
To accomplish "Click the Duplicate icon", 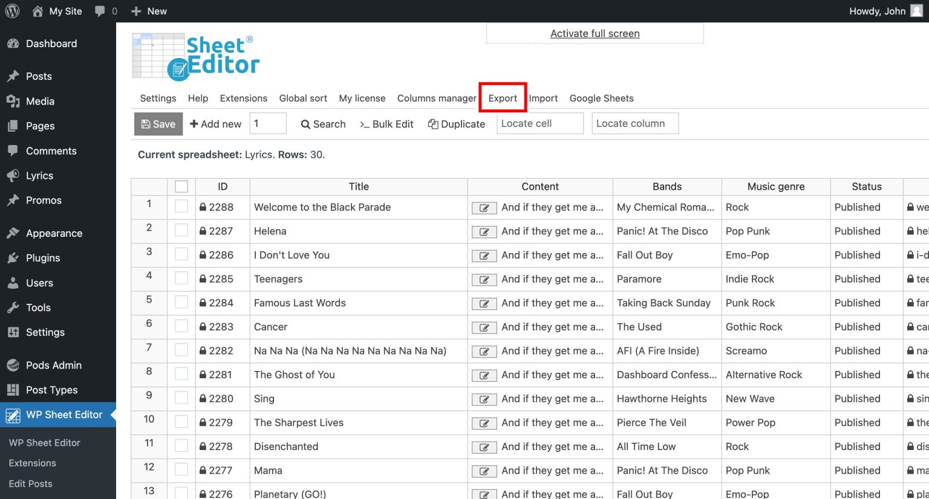I will [x=433, y=123].
